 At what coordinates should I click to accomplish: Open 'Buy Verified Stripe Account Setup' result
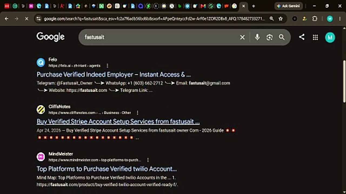pyautogui.click(x=118, y=122)
